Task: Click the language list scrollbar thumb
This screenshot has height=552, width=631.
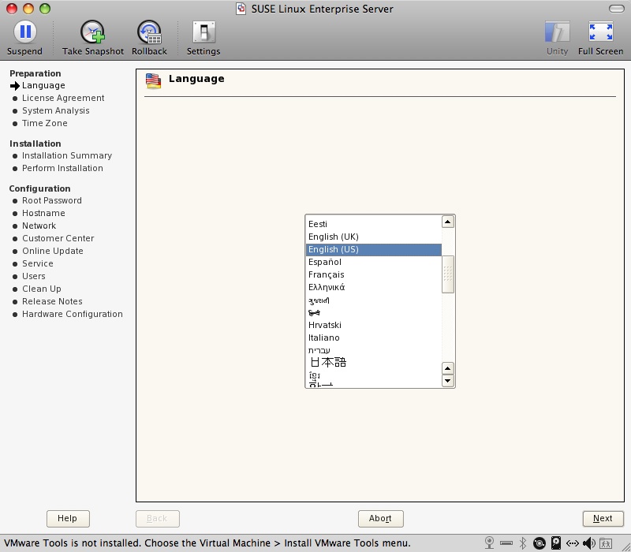Action: tap(448, 274)
